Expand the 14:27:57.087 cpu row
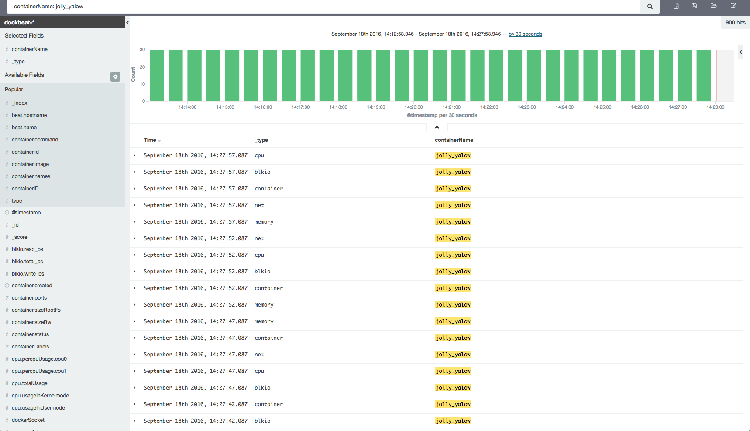This screenshot has width=750, height=431. pyautogui.click(x=134, y=155)
